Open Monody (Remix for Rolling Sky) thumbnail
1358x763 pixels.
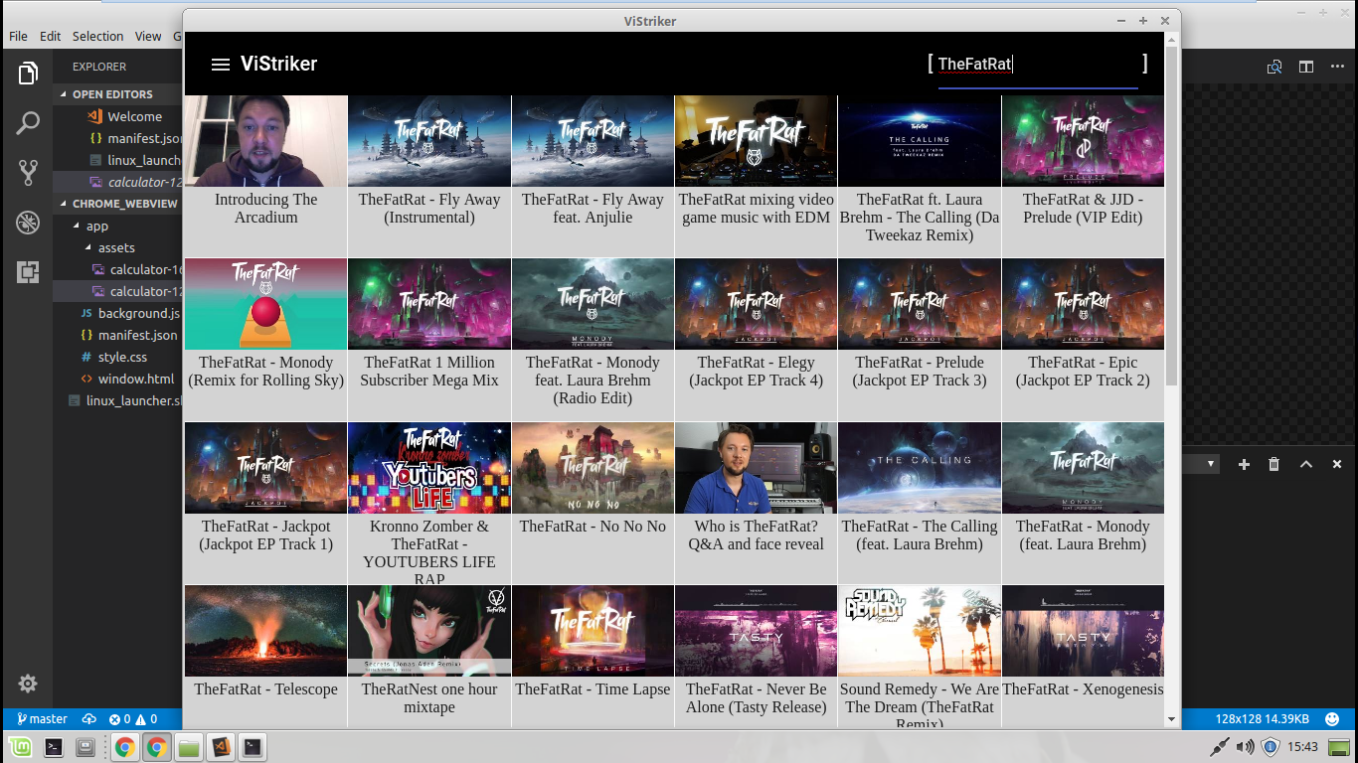tap(265, 304)
